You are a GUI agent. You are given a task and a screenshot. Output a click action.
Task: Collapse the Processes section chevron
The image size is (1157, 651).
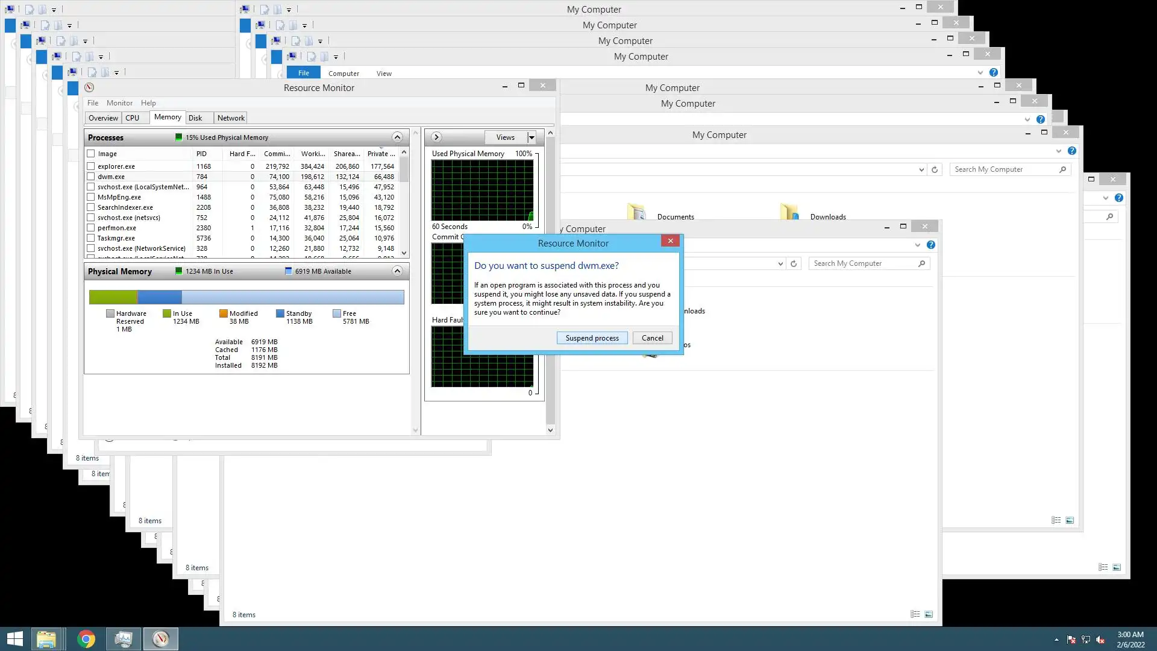tap(397, 137)
